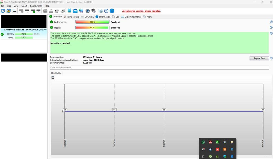Click the sidebar Health 98 % bar
Image resolution: width=273 pixels, height=159 pixels.
tap(24, 34)
